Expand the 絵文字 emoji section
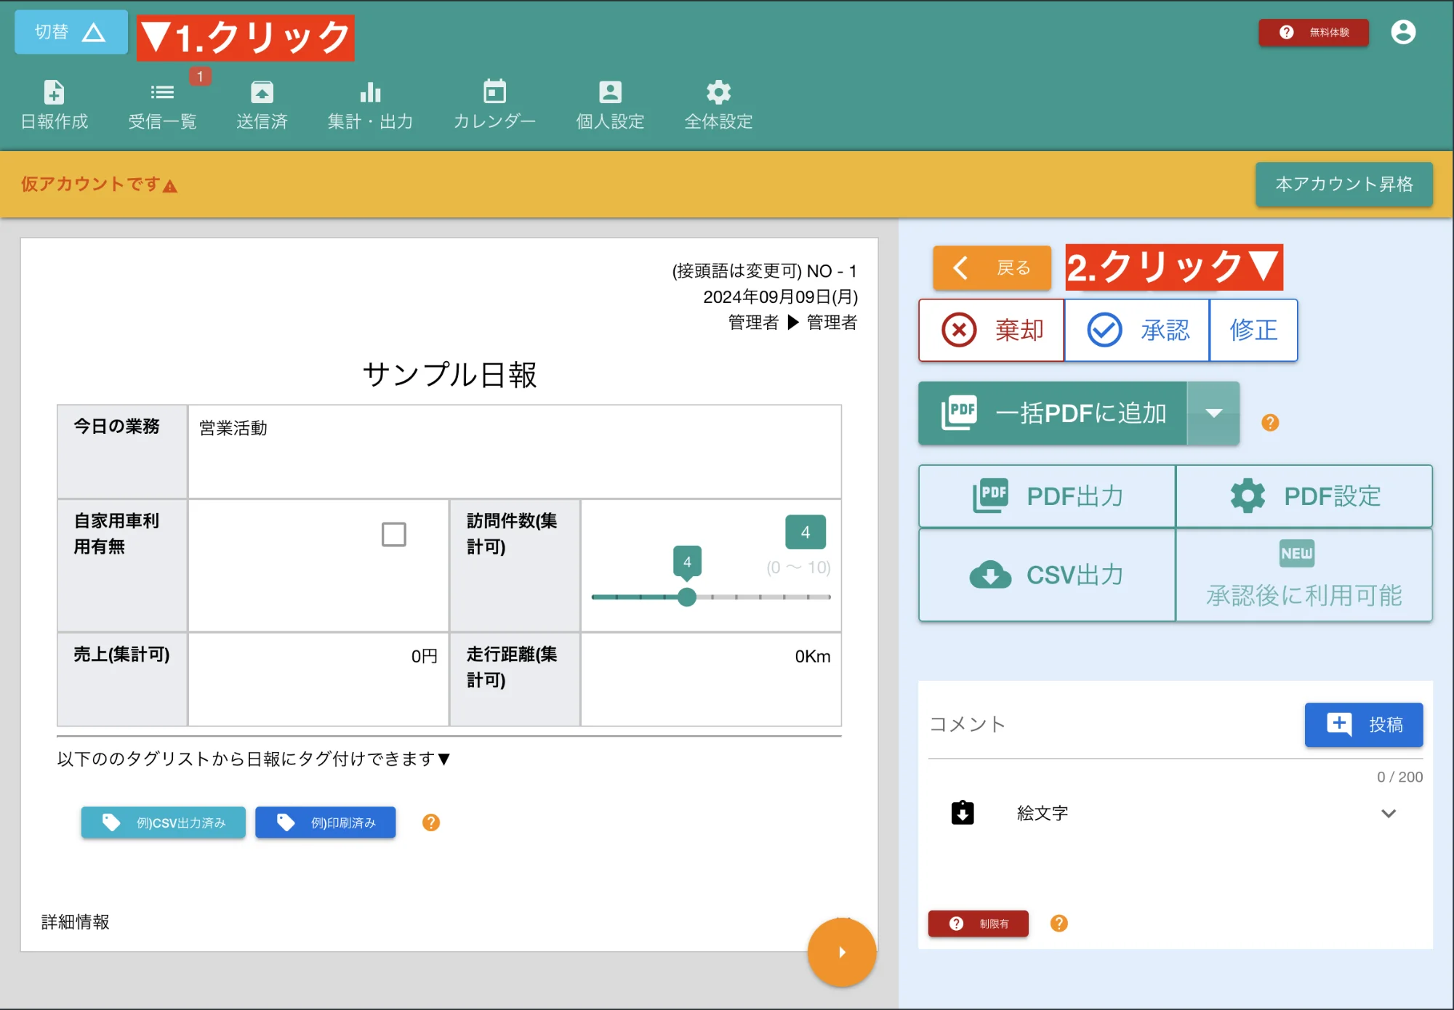 pyautogui.click(x=1389, y=813)
